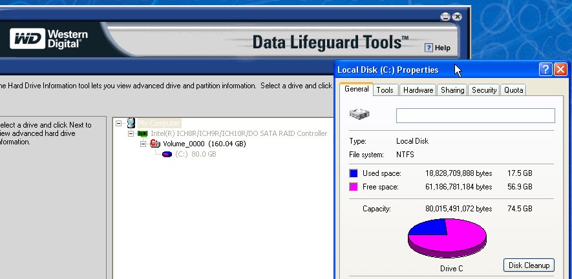Click the 56.9 GB free space value
Screen dimensions: 572x279
520,187
